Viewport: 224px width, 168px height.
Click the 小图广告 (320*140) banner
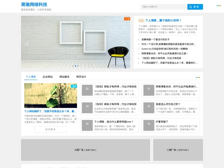[x=178, y=150]
